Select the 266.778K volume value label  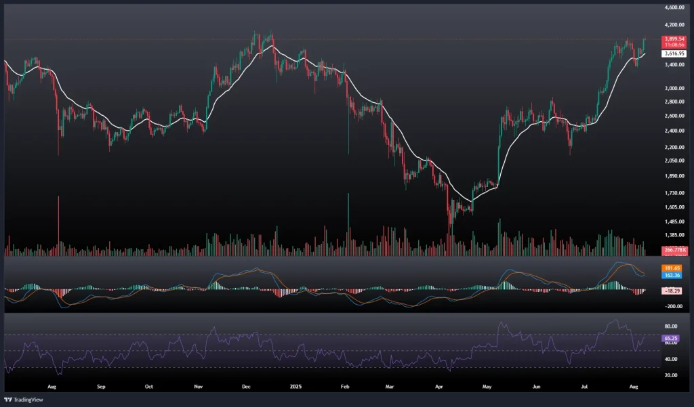pyautogui.click(x=674, y=250)
